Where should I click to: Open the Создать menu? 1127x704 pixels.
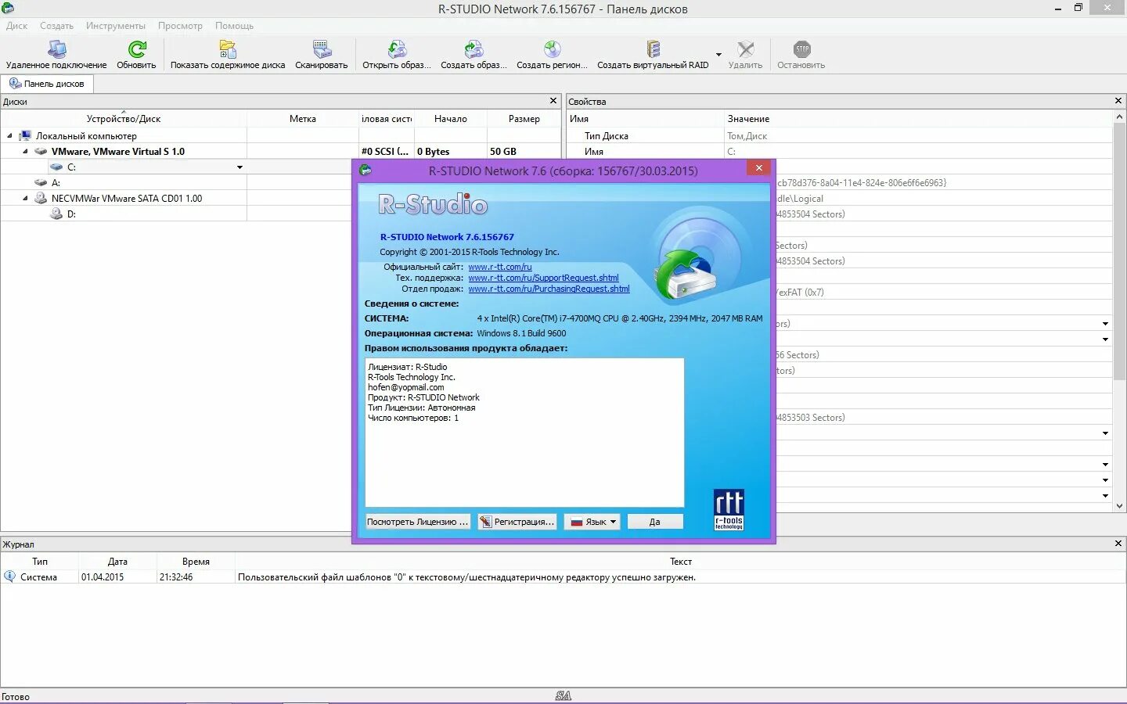[x=56, y=26]
